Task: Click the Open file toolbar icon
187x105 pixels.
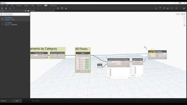Action: tap(6, 8)
